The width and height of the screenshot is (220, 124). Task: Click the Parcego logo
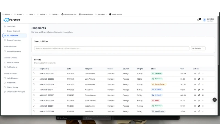[x=12, y=20]
